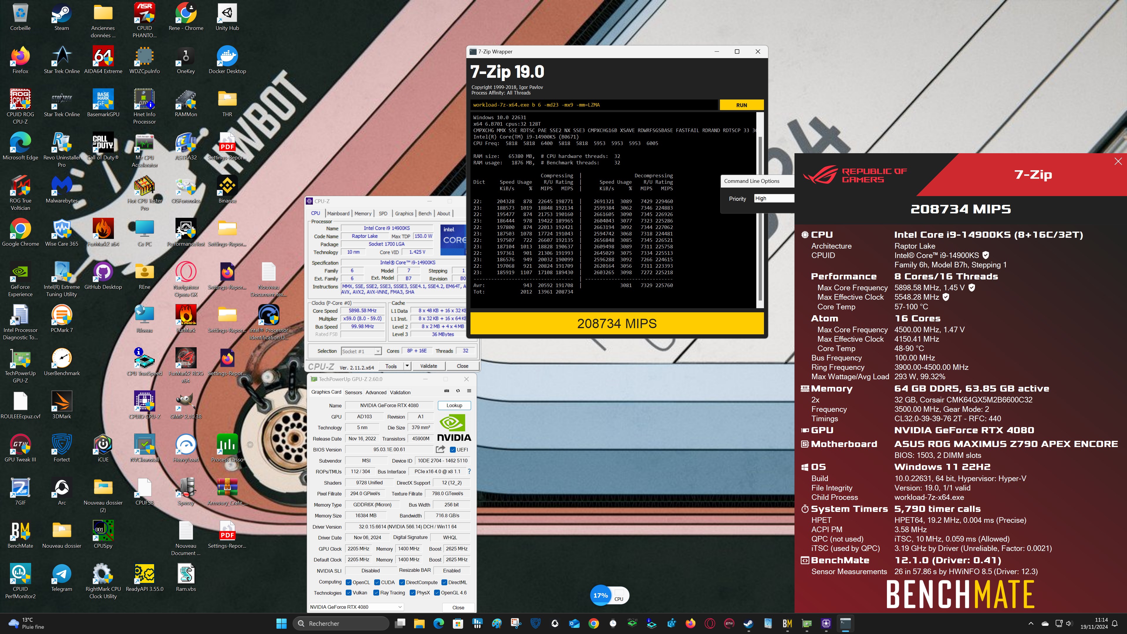
Task: Toggle the UEFI checkbox in GPU-Z
Action: [x=453, y=449]
